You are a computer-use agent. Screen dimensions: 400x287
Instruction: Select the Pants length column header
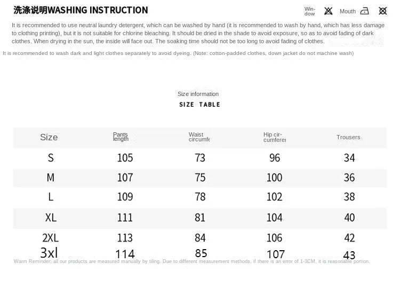pyautogui.click(x=121, y=137)
